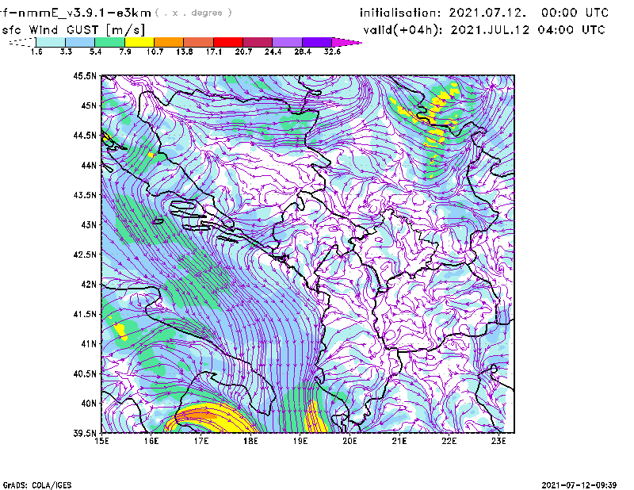The height and width of the screenshot is (490, 634).
Task: Click the '15E' longitude label
Action: click(101, 441)
